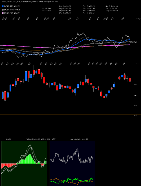Click the 'Pre L: 487.00' value
The image size is (141, 186).
pyautogui.click(x=89, y=11)
